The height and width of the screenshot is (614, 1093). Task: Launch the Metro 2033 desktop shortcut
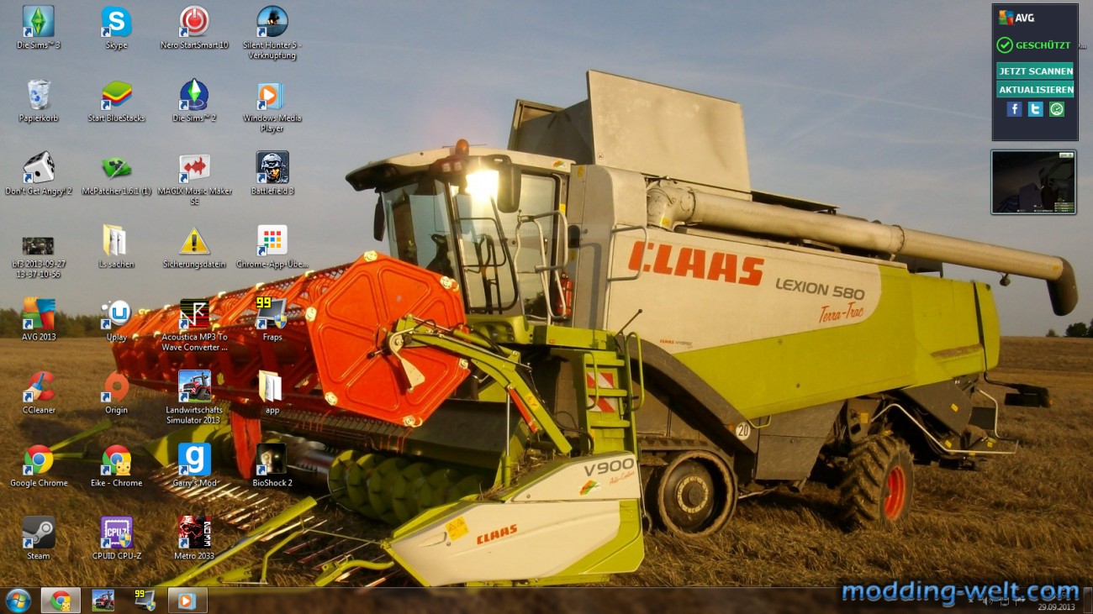[194, 538]
